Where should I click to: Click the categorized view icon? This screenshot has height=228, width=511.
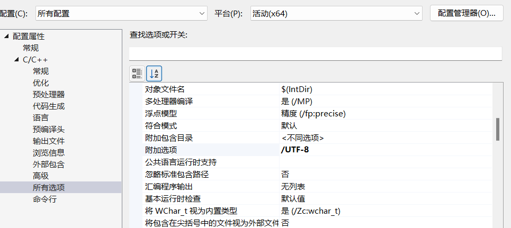(137, 74)
